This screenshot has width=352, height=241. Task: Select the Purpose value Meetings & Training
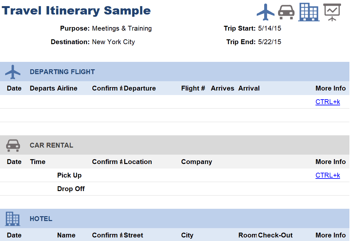coord(122,28)
